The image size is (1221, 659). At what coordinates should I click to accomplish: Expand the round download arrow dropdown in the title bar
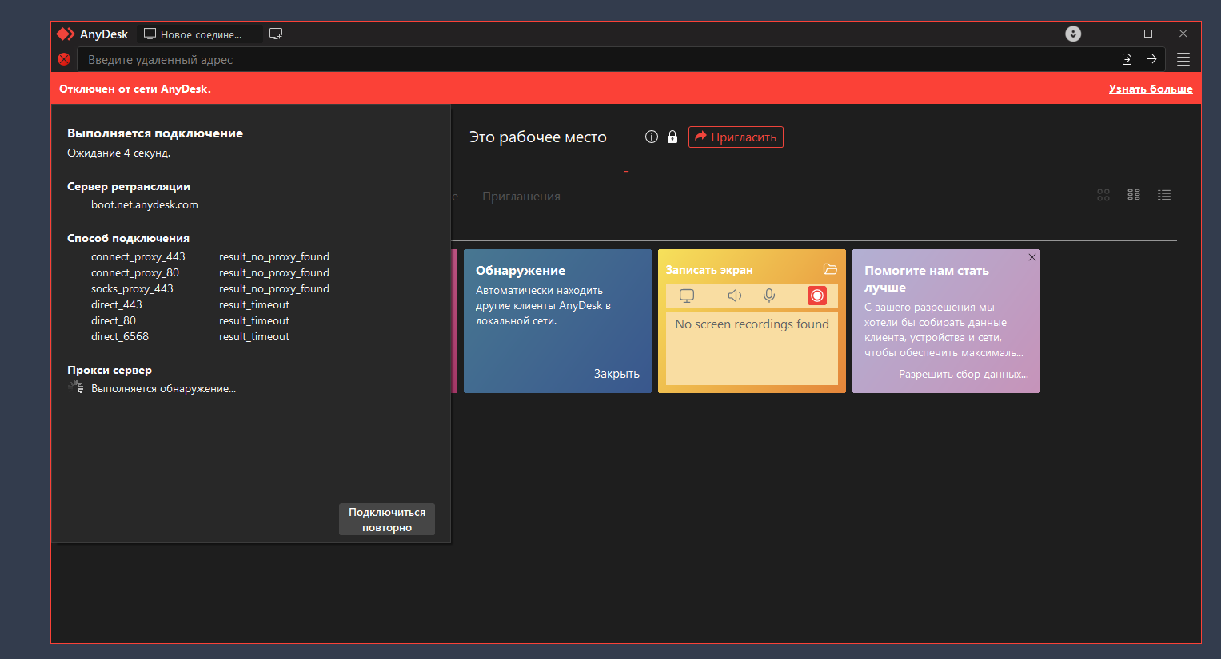[1073, 34]
